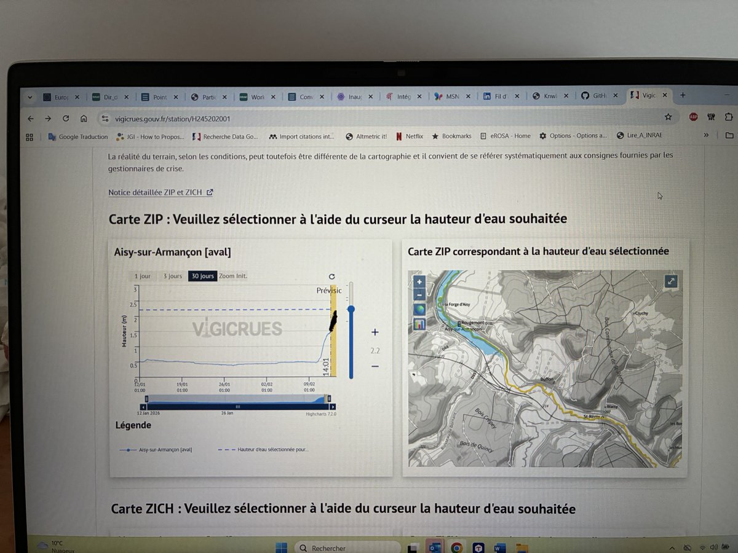This screenshot has height=553, width=738.
Task: Close the Vigicrues tab
Action: click(x=664, y=95)
